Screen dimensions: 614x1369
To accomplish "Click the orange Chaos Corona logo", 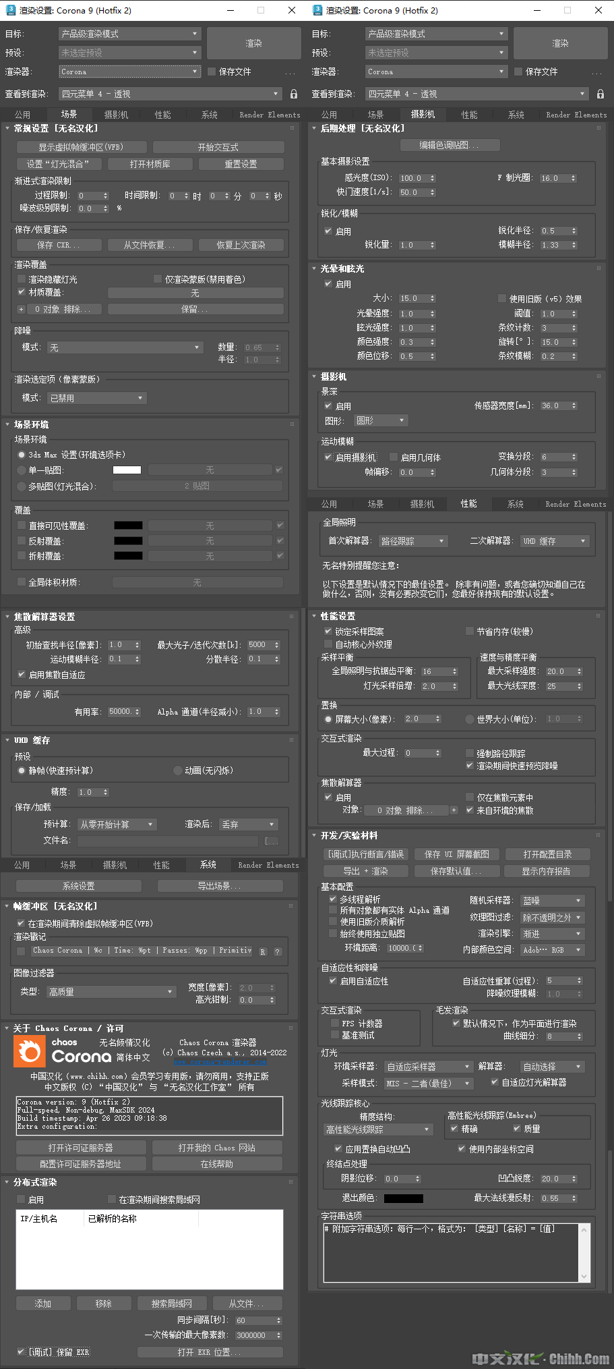I will pyautogui.click(x=30, y=1051).
